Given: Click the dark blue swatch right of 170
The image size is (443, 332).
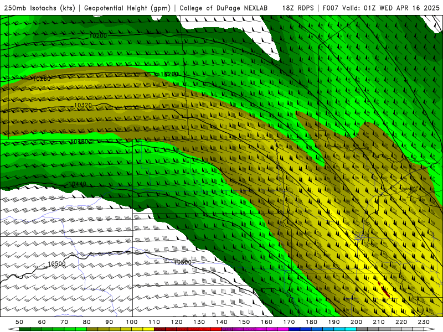Looking at the screenshot, I should pyautogui.click(x=295, y=329).
